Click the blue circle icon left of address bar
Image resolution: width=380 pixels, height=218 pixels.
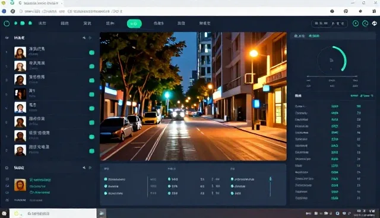(x=4, y=11)
